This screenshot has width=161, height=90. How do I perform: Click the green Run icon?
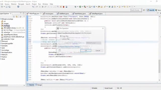point(80,7)
